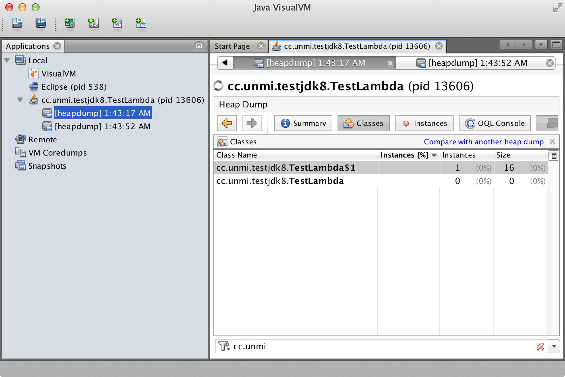Open the document tabs list dropdown
The width and height of the screenshot is (565, 377).
pos(541,45)
